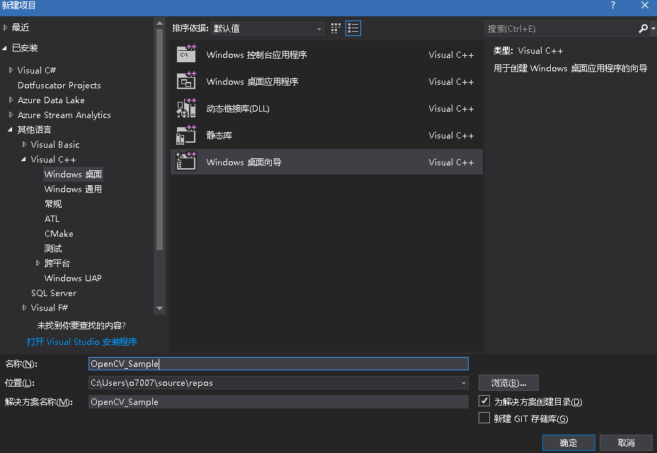The image size is (657, 453).
Task: Check the 新建 GIT 存储库 option
Action: click(484, 418)
